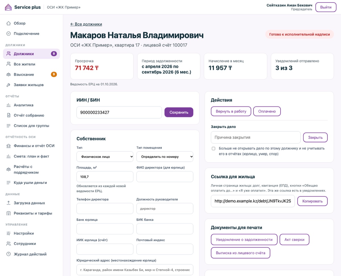
Task: Click Копировать for the resident link
Action: coord(313,201)
